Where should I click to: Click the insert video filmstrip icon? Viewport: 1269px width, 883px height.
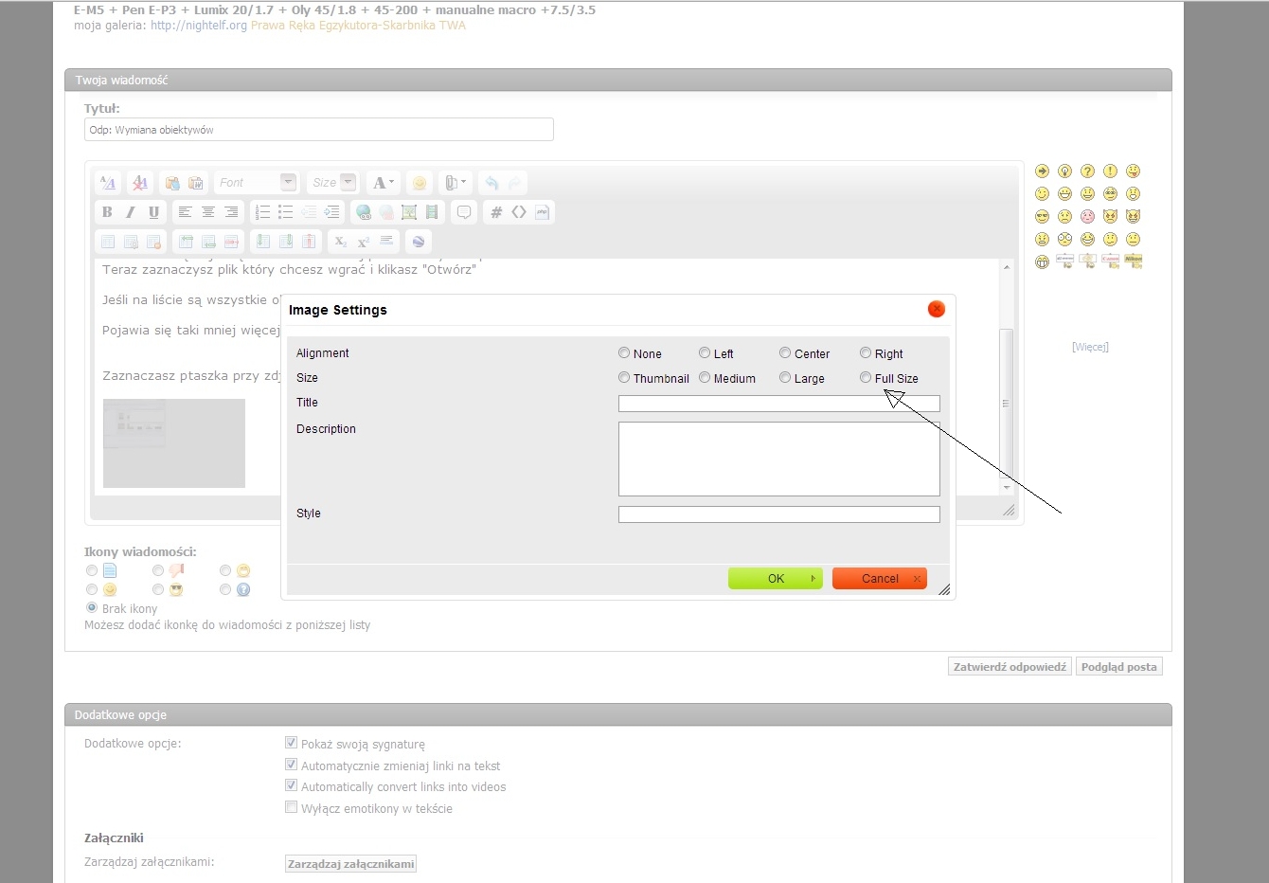(x=432, y=212)
